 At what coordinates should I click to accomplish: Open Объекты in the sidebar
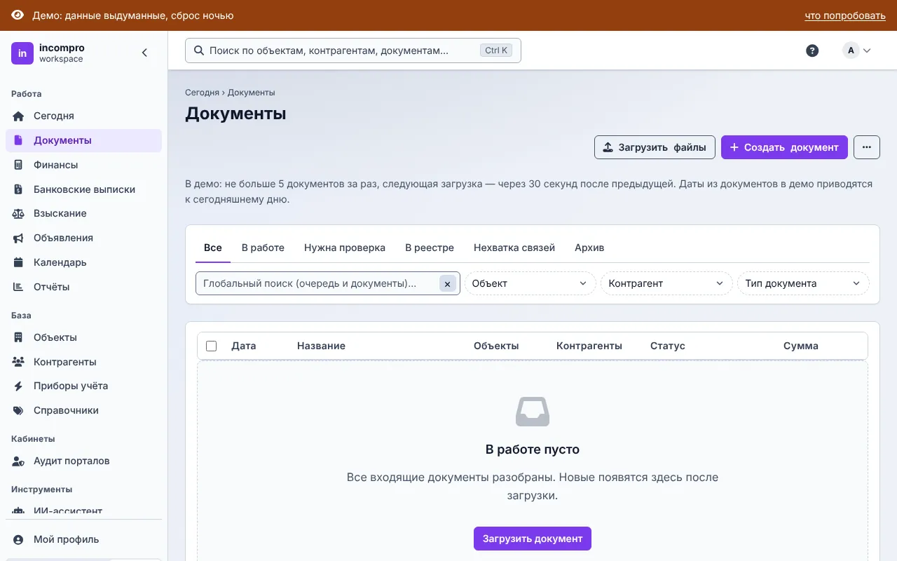(83, 337)
